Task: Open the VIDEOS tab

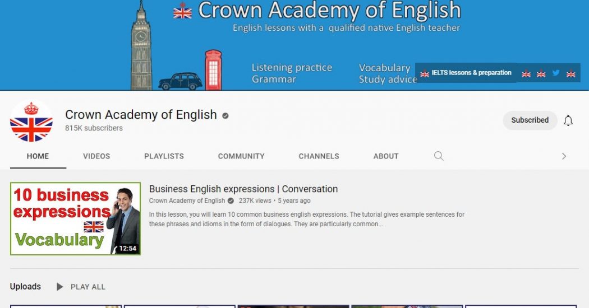Action: [x=96, y=156]
